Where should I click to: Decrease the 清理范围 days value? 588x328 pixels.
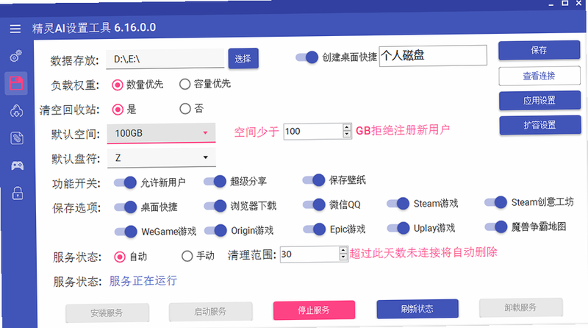tap(343, 257)
